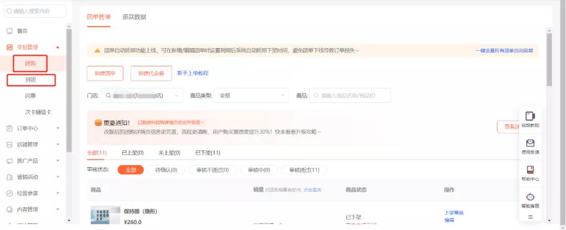The width and height of the screenshot is (566, 230).
Task: Expand the 内容管理 menu arrow
Action: coord(58,210)
